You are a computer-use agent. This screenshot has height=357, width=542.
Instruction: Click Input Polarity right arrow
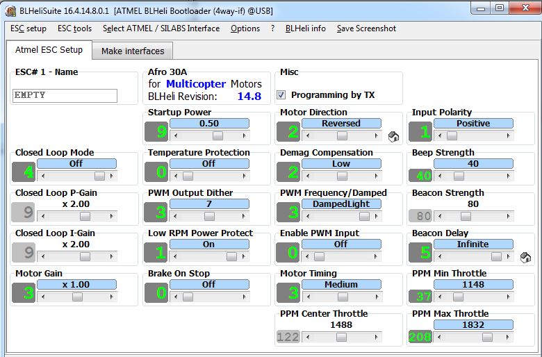(x=509, y=136)
